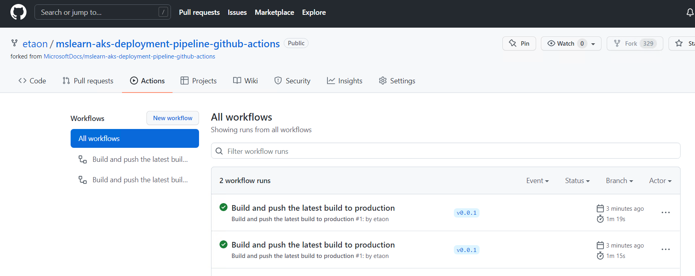Open the Wiki tab
Viewport: 695px width, 276px height.
click(x=245, y=81)
